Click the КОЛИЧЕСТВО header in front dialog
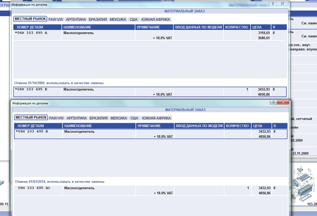 tap(237, 126)
